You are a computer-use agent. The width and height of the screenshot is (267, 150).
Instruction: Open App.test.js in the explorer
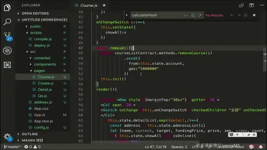pos(43,121)
